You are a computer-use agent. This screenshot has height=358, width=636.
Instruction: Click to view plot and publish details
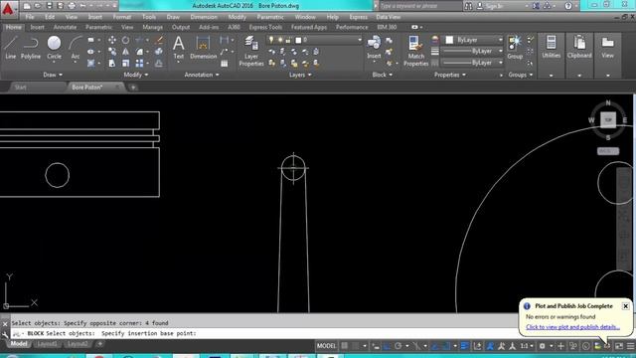click(572, 327)
